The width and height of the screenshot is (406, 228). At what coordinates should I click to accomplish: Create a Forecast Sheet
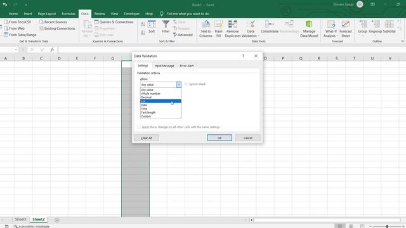345,28
